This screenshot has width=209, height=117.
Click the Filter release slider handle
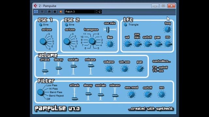(115, 95)
